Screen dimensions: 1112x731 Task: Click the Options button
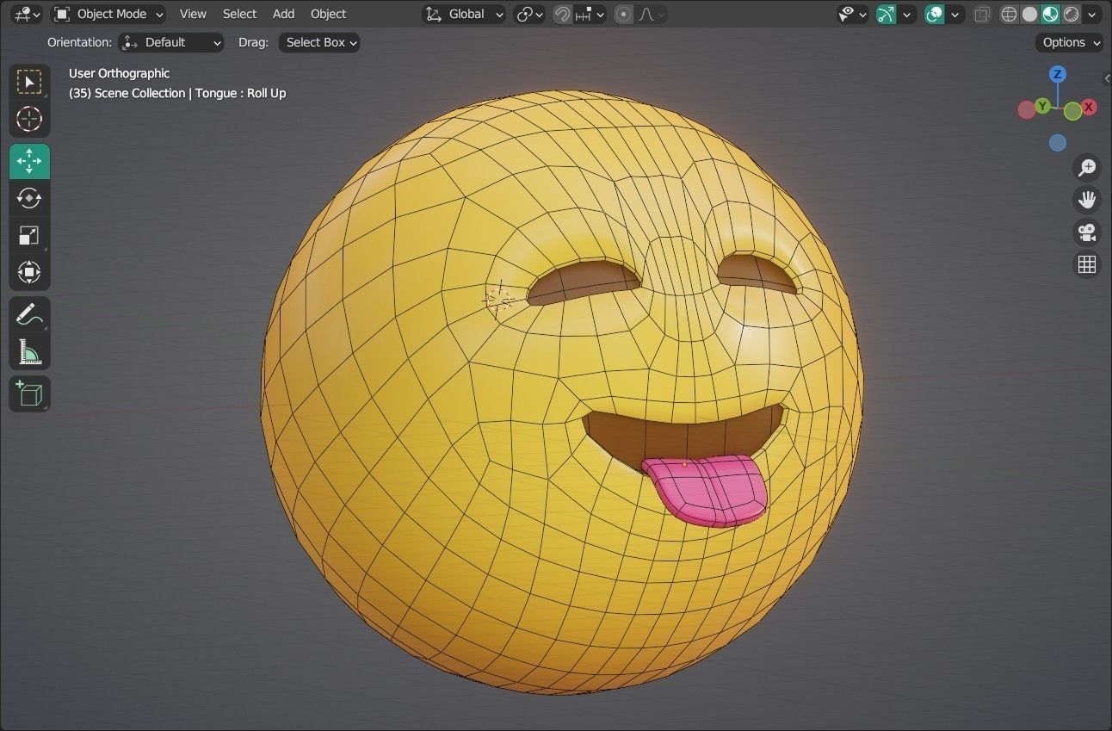click(x=1067, y=41)
